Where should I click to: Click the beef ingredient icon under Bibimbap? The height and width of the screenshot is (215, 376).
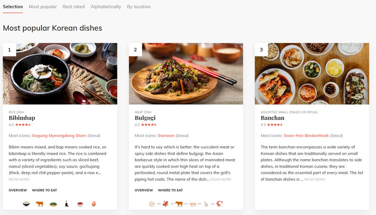click(40, 204)
